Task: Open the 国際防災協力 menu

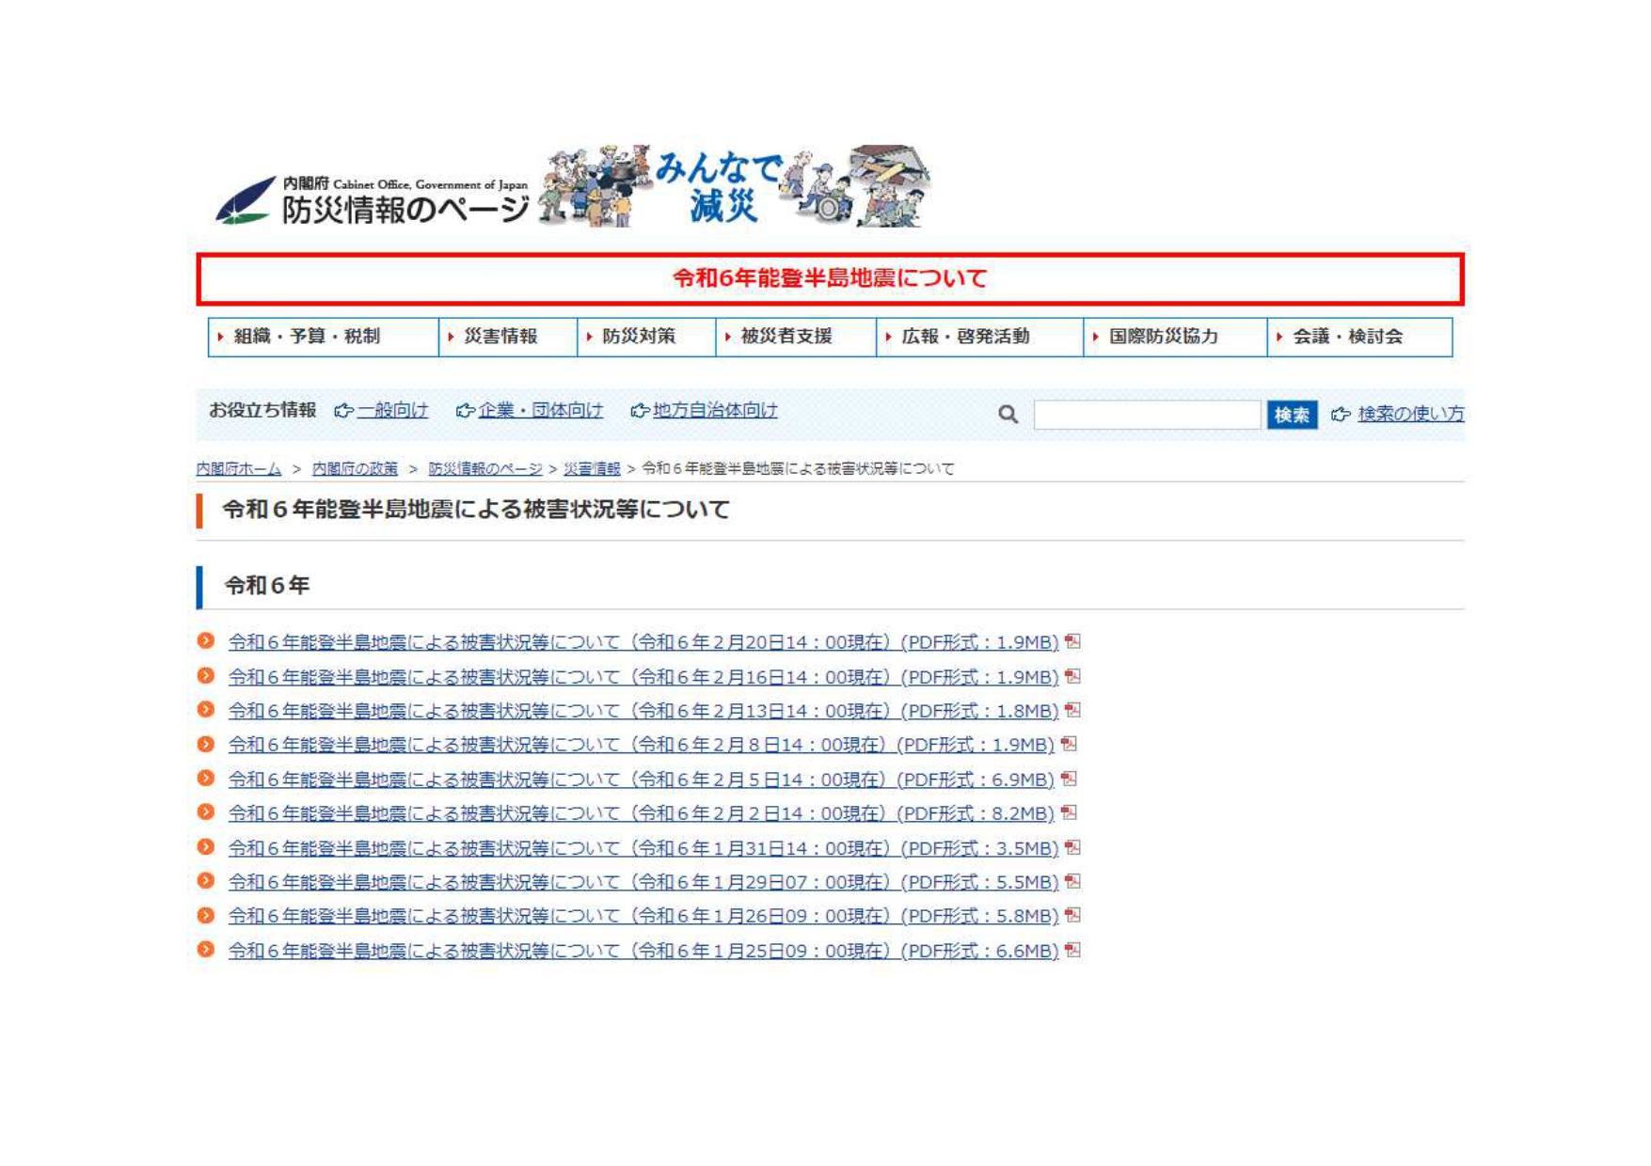Action: [x=1175, y=337]
